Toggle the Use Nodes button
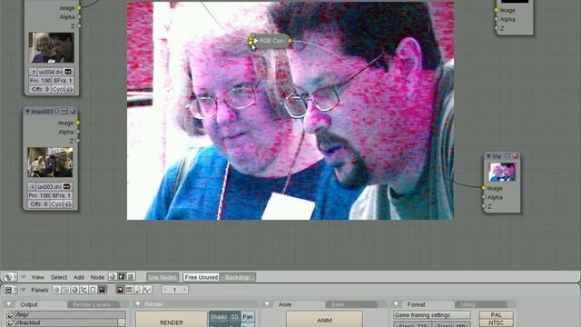The image size is (581, 327). tap(162, 277)
